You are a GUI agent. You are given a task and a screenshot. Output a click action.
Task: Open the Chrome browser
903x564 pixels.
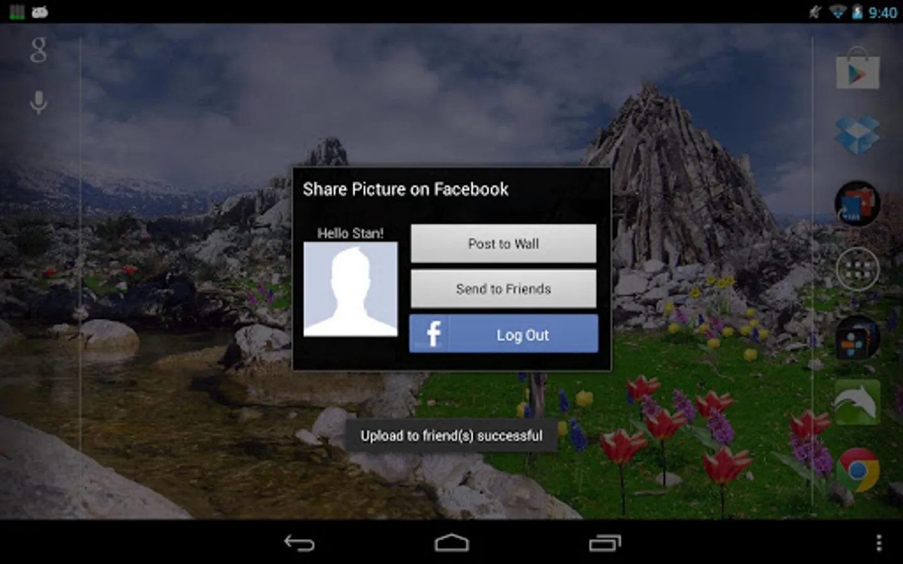[857, 469]
